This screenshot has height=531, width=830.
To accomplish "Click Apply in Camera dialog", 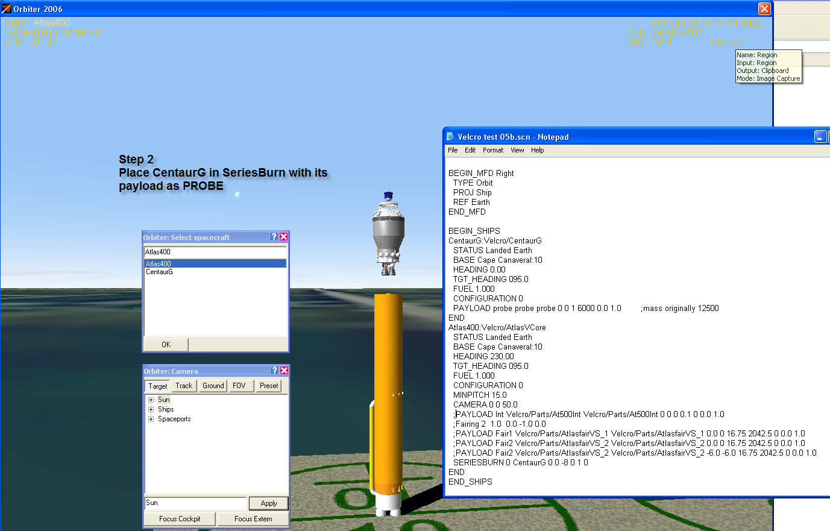I will (269, 503).
